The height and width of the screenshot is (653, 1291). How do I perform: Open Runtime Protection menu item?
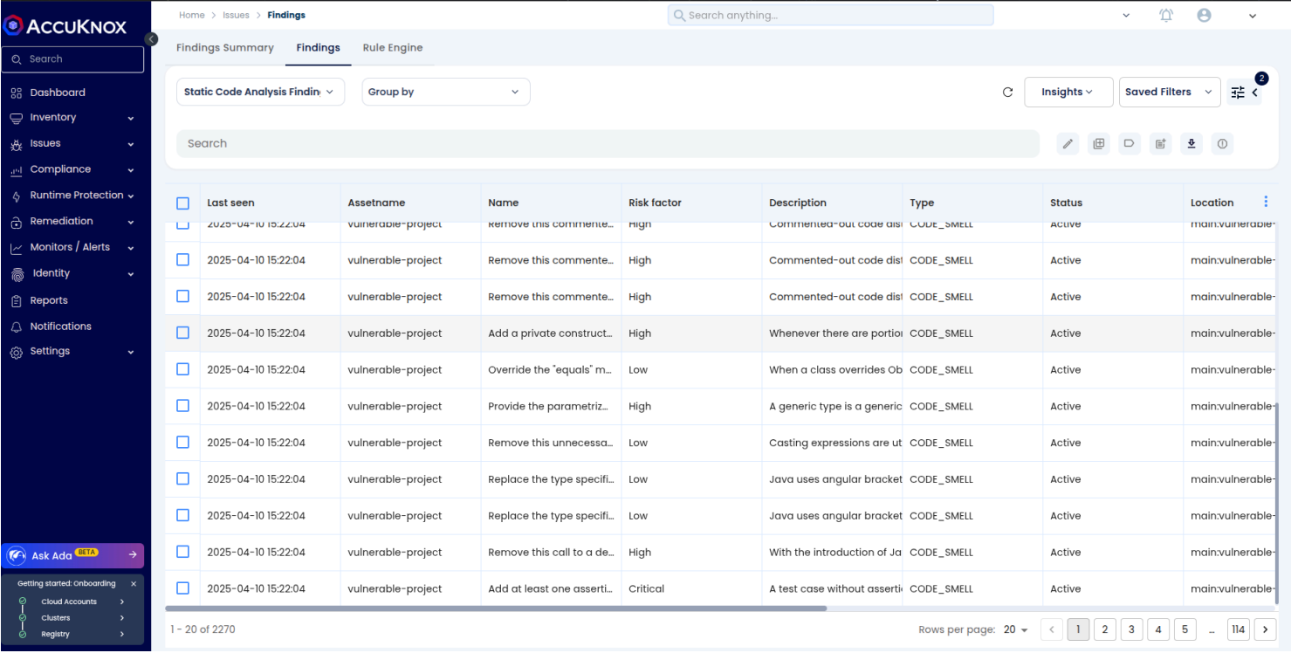coord(77,196)
